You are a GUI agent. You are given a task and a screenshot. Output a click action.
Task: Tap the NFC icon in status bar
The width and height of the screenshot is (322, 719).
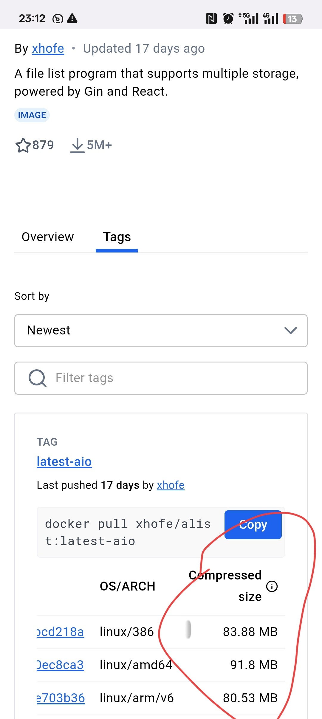coord(211,19)
